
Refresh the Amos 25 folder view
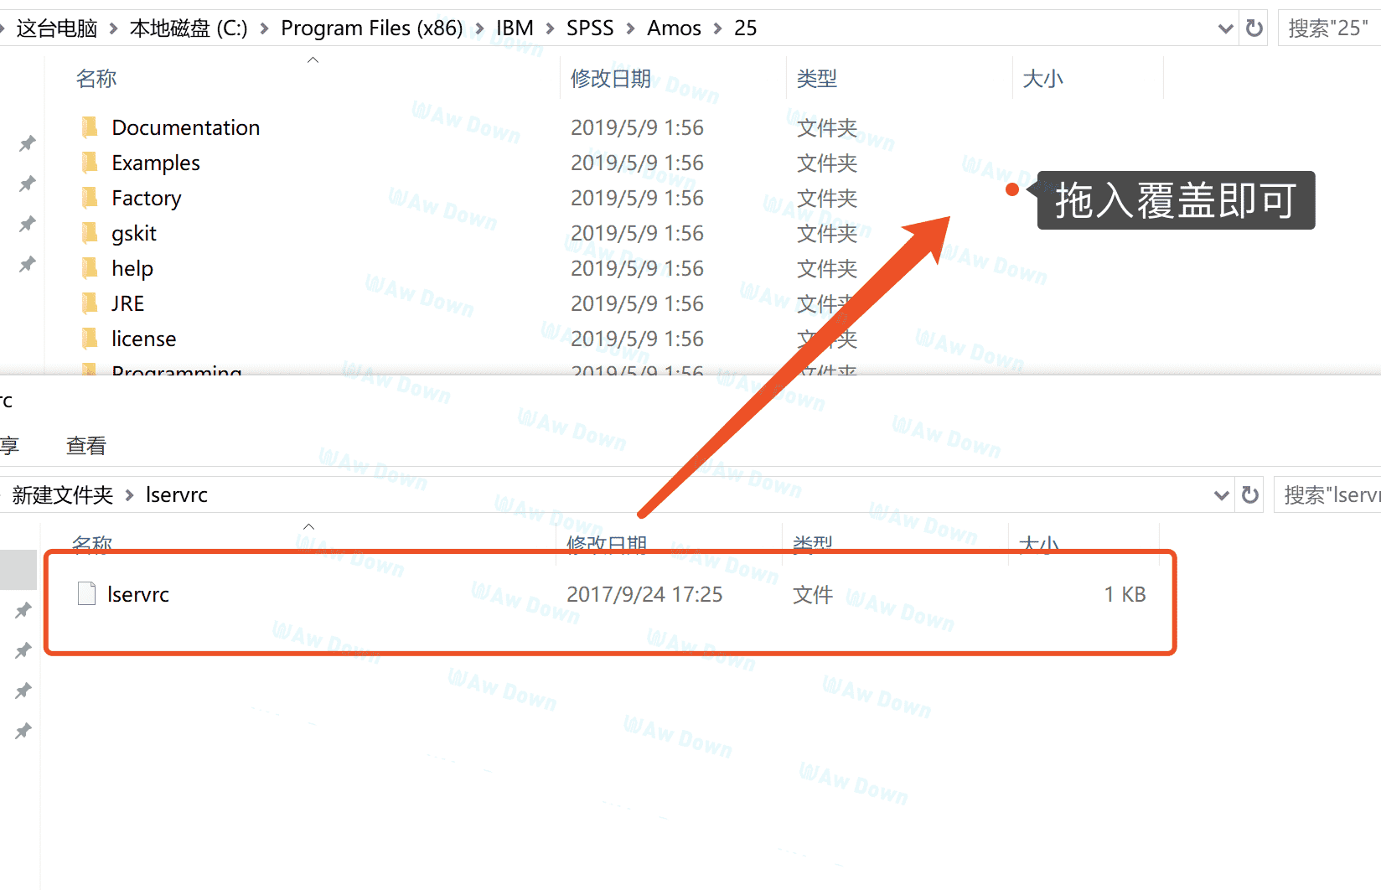pyautogui.click(x=1254, y=28)
